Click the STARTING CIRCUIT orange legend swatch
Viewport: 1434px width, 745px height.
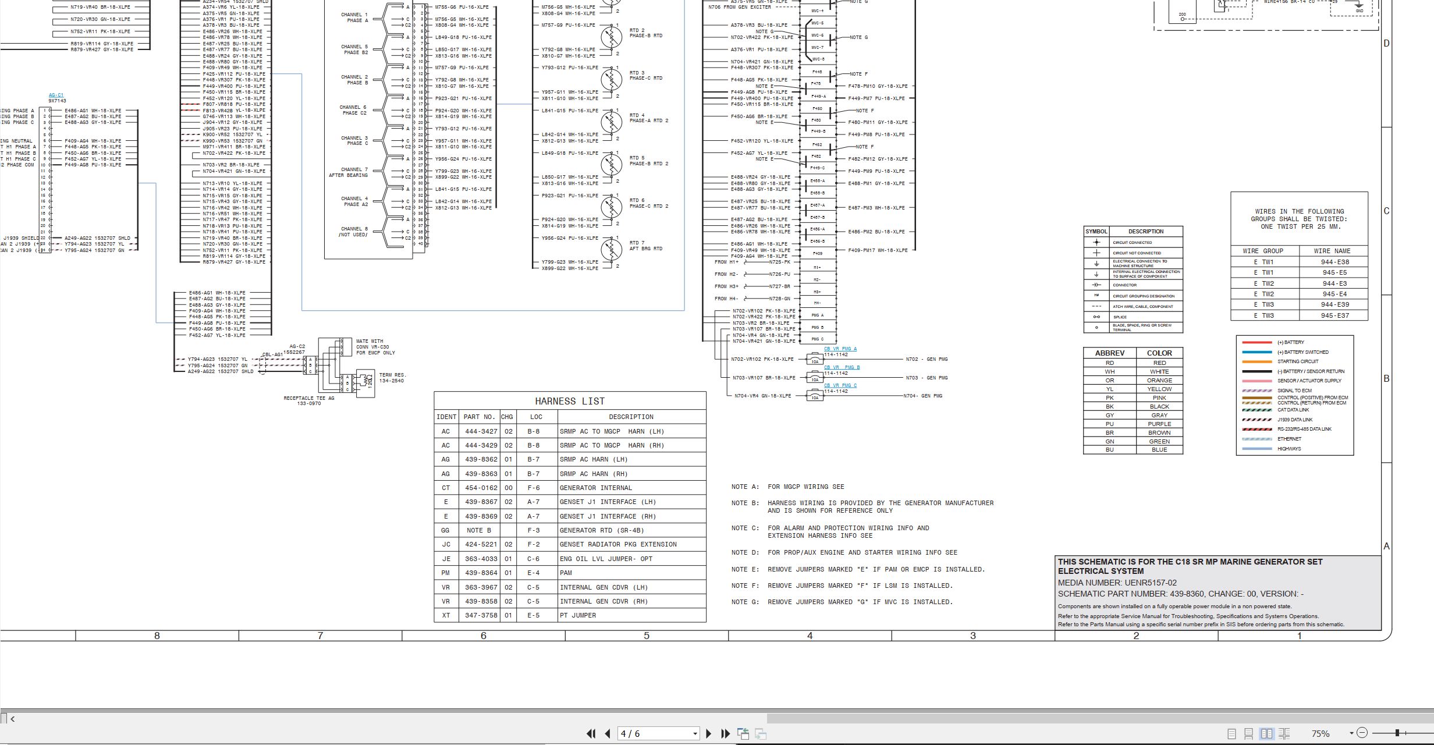[x=1257, y=361]
